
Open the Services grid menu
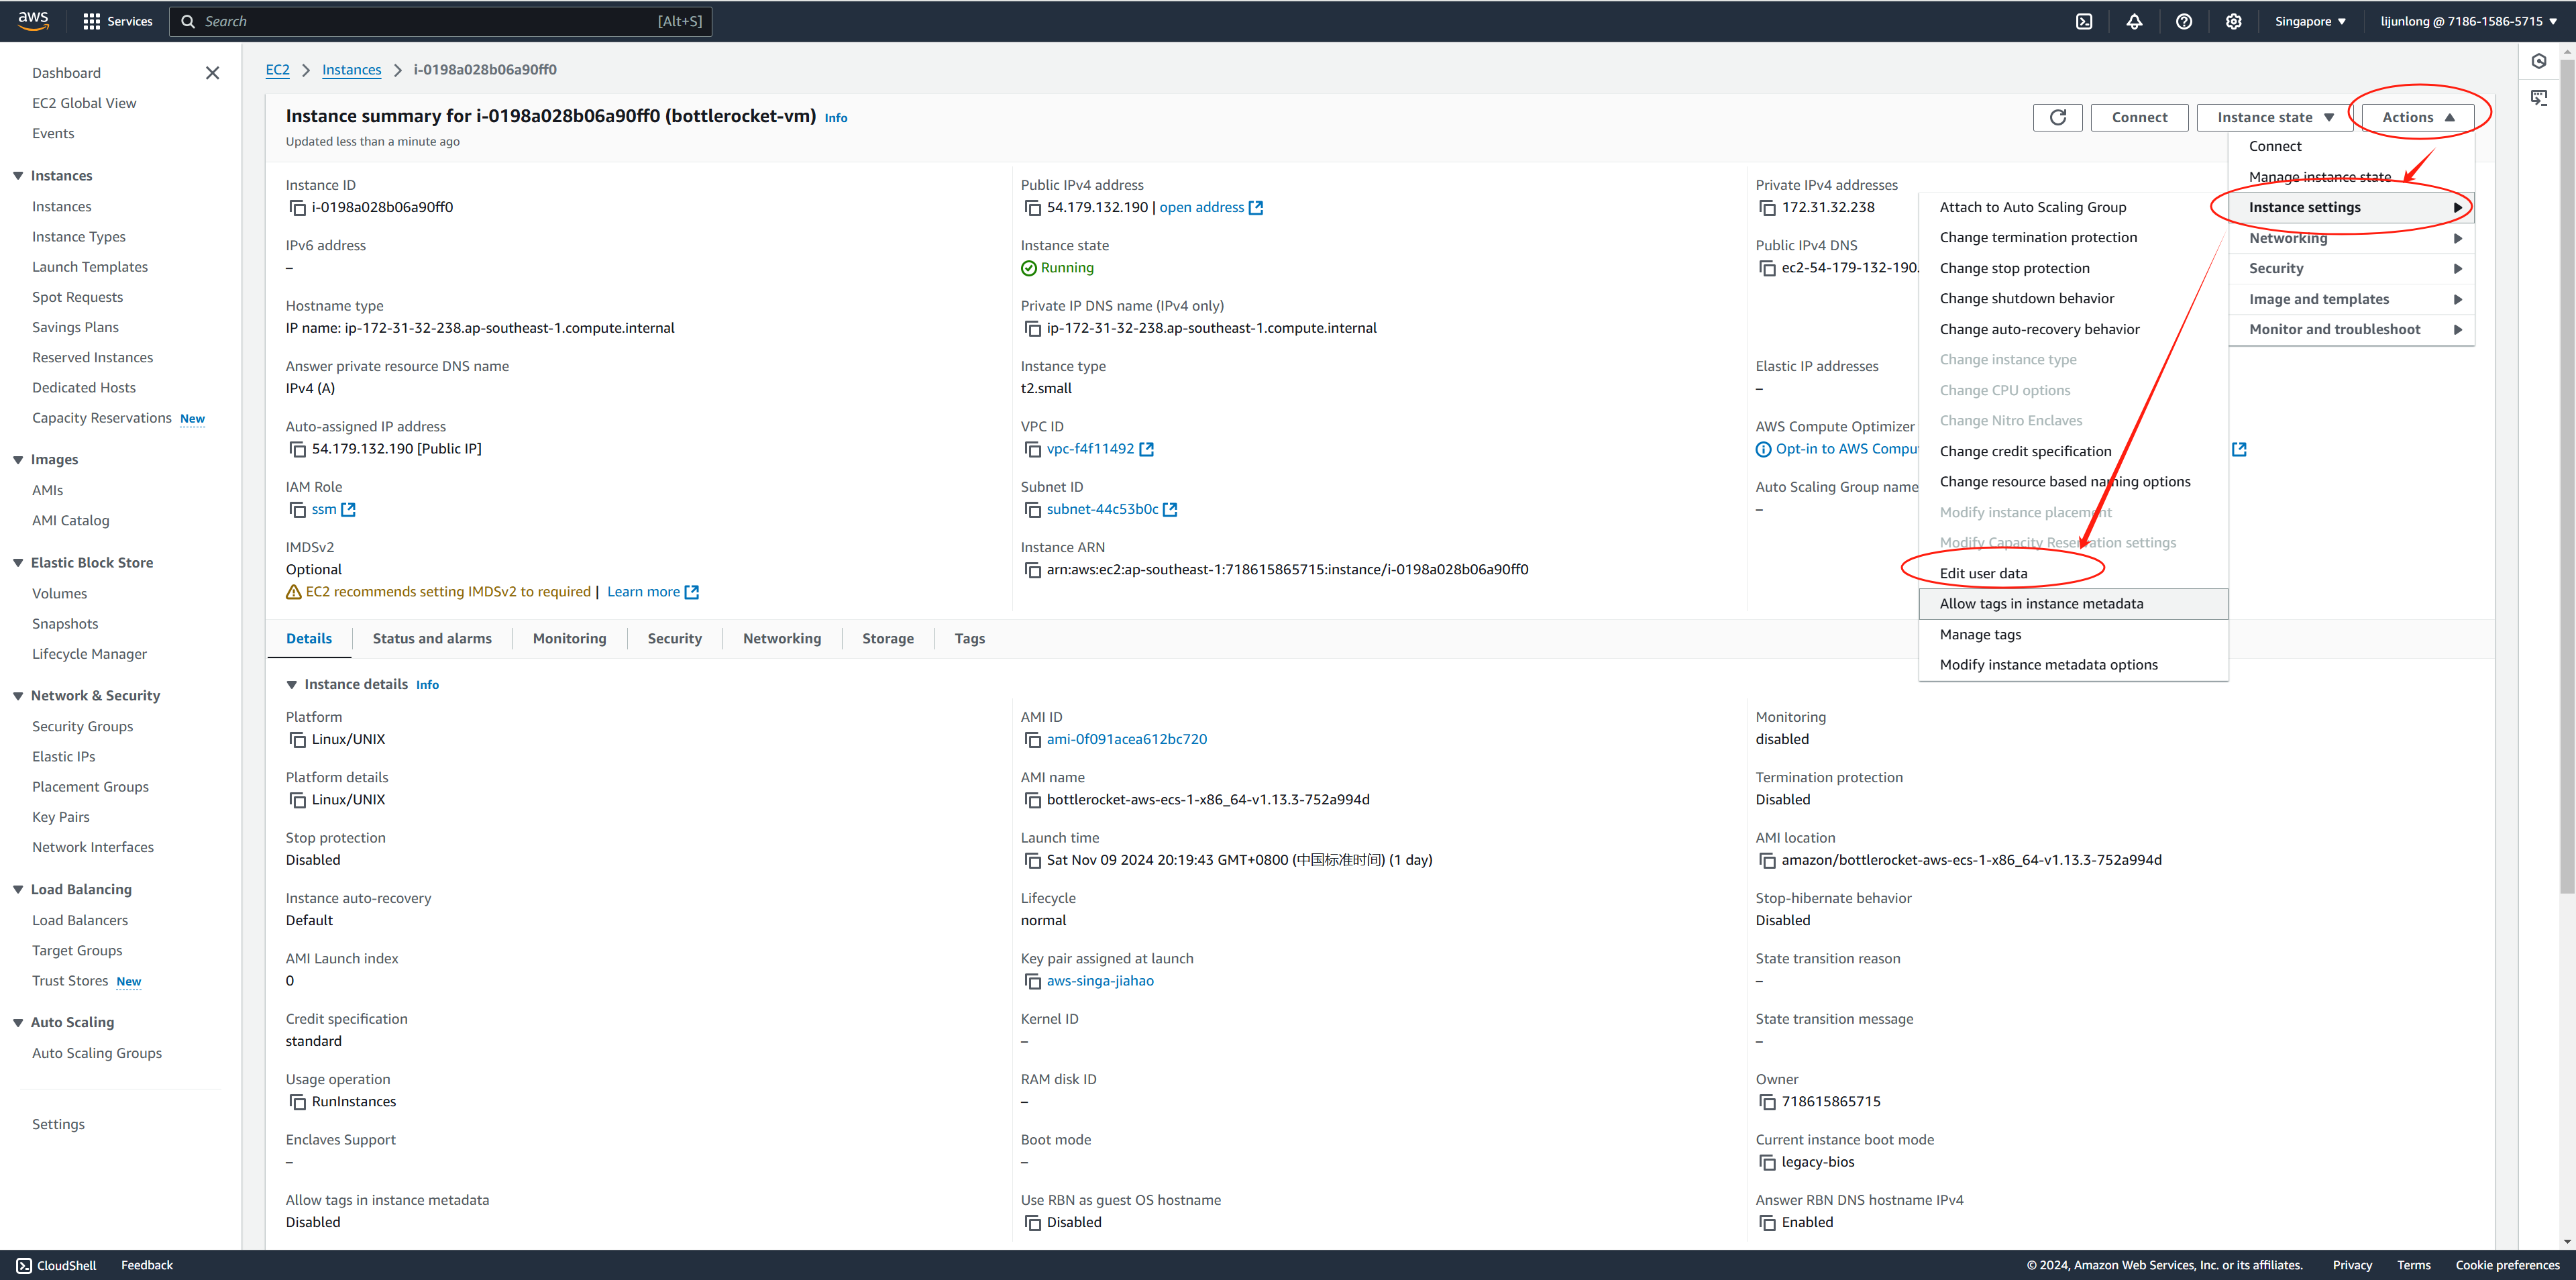click(118, 21)
